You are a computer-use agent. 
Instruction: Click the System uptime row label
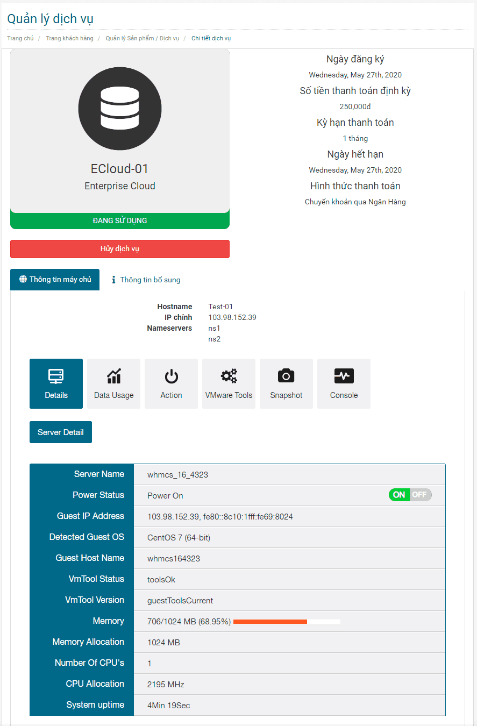95,704
